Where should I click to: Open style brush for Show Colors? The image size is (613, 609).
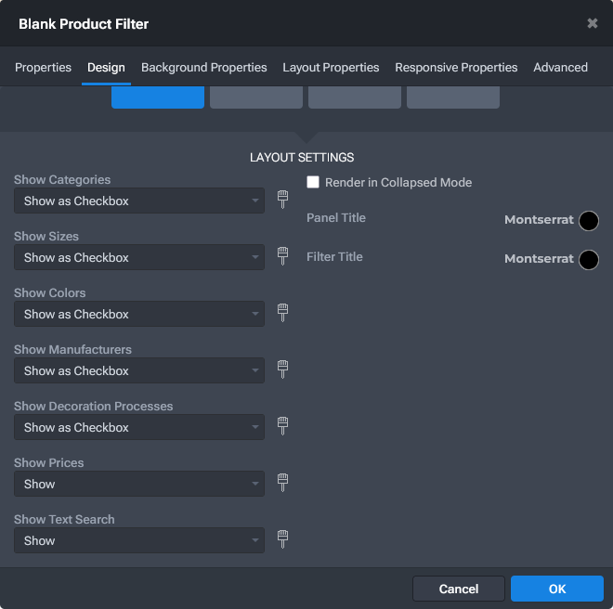[282, 313]
